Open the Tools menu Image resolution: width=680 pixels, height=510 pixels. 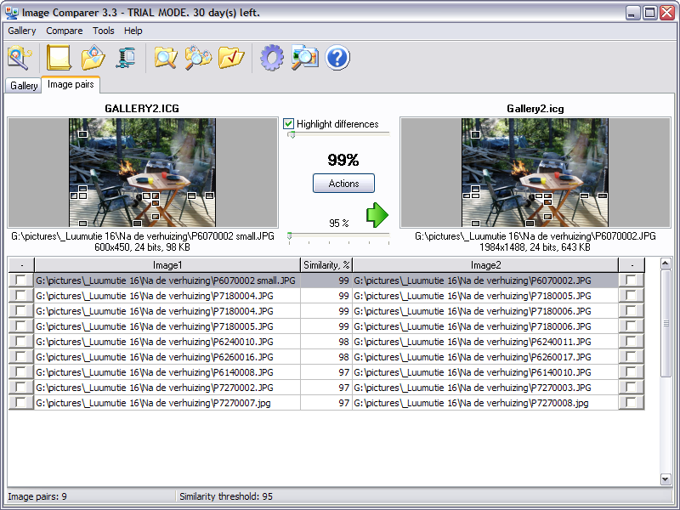coord(103,31)
